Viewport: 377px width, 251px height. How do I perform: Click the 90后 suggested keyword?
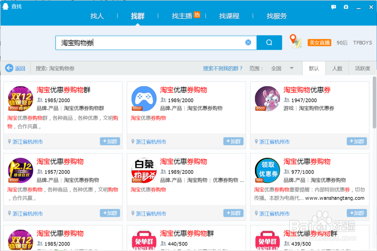pyautogui.click(x=342, y=43)
